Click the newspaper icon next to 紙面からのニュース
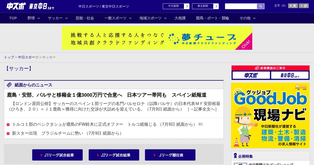The width and height of the screenshot is (314, 165). (x=9, y=85)
